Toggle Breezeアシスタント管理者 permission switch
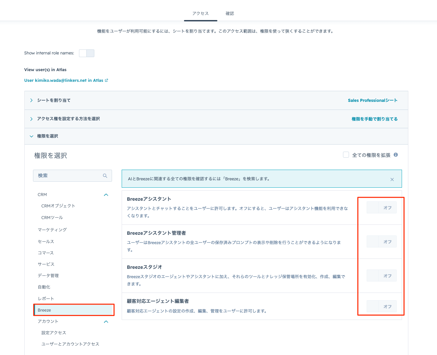 [382, 241]
